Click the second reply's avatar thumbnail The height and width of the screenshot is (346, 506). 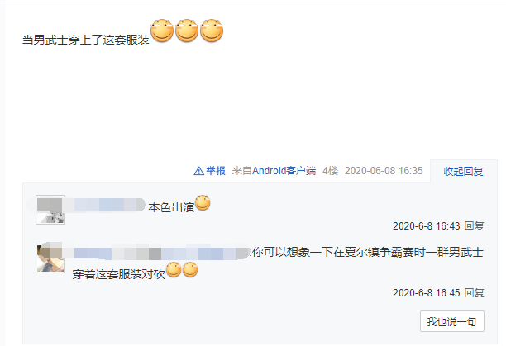pyautogui.click(x=50, y=258)
